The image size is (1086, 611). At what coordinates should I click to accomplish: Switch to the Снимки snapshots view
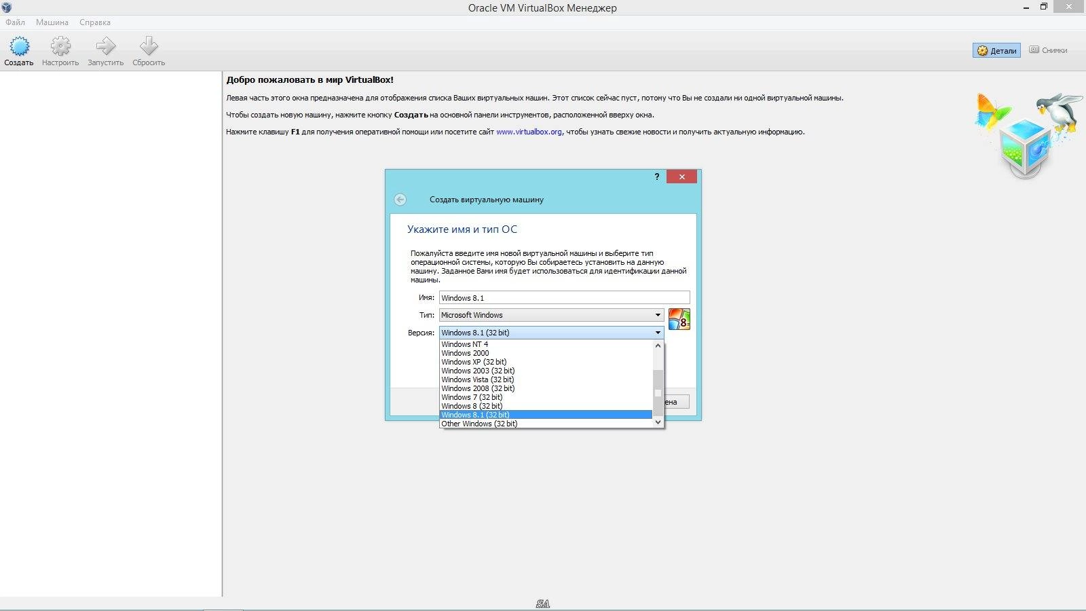click(x=1048, y=50)
